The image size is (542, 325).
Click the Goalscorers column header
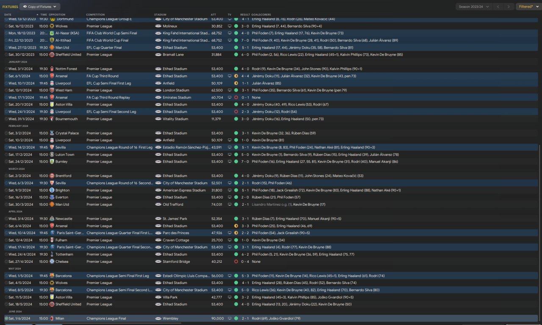coord(261,15)
